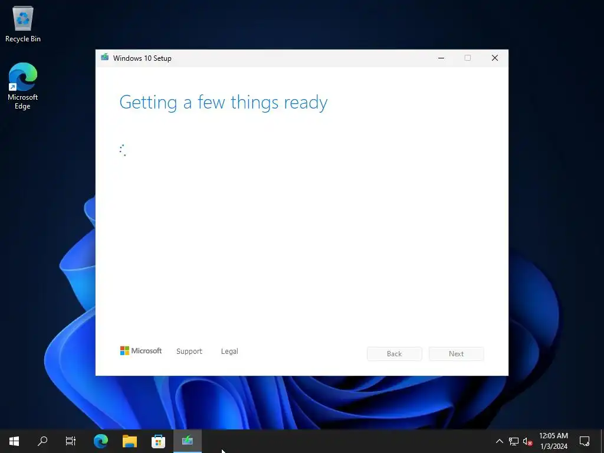Open taskbar Search magnifier

pyautogui.click(x=42, y=441)
